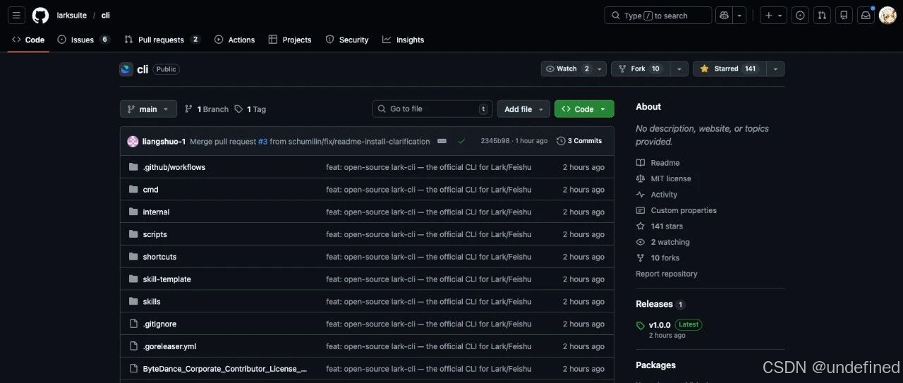Switch to the Security tab

tap(347, 40)
